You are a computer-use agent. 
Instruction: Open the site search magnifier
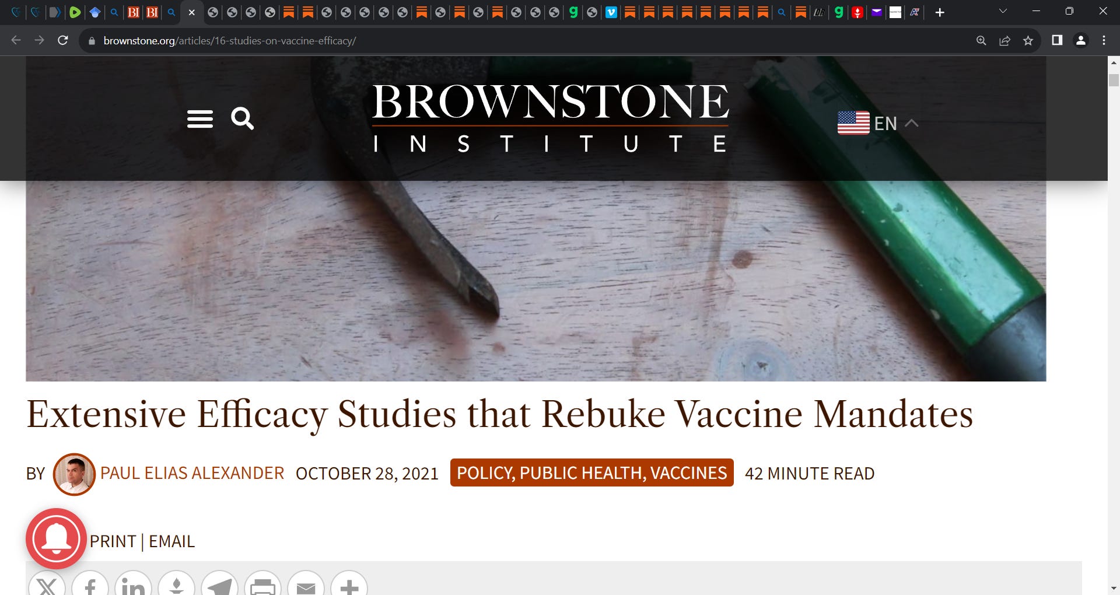click(242, 118)
